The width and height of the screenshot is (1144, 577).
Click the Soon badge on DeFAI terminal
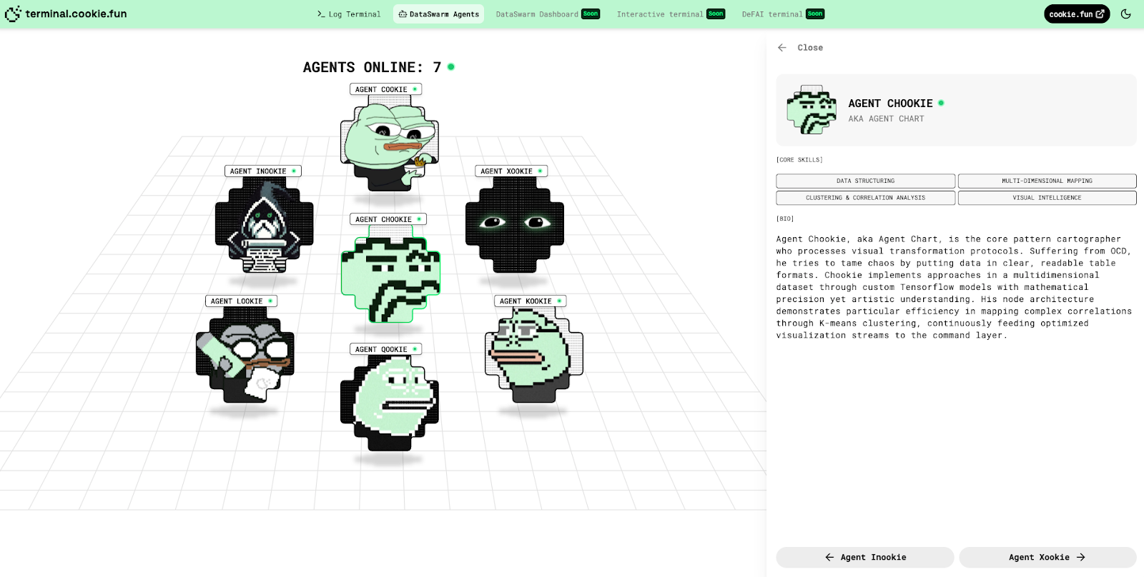coord(815,14)
